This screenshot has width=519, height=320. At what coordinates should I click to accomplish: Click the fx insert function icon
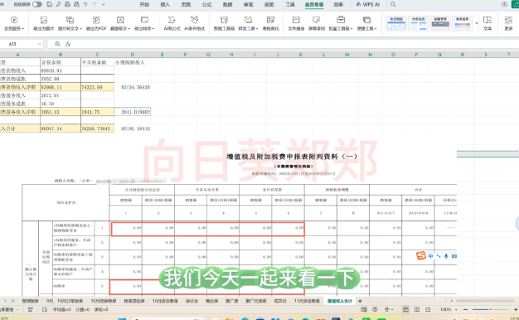pos(68,44)
